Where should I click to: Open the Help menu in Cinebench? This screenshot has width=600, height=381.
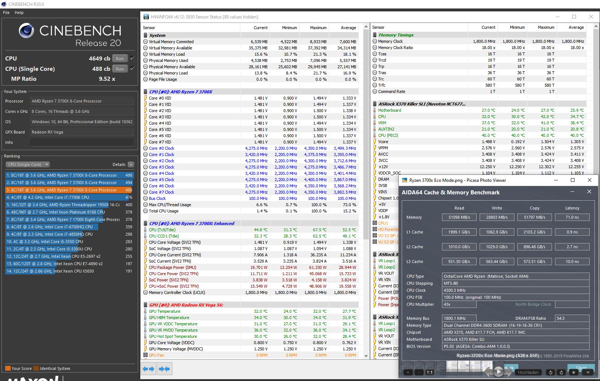[19, 12]
